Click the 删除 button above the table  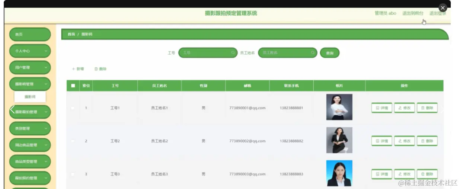pyautogui.click(x=100, y=69)
